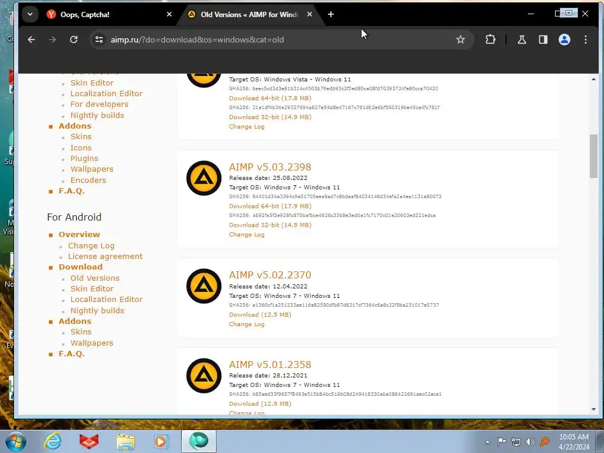Launch Internet Explorer from the taskbar
The height and width of the screenshot is (453, 604).
coord(52,441)
